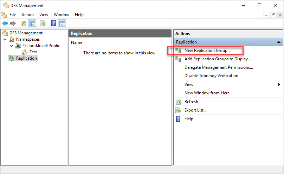
Task: Click Refresh icon in Actions pane
Action: pos(178,102)
